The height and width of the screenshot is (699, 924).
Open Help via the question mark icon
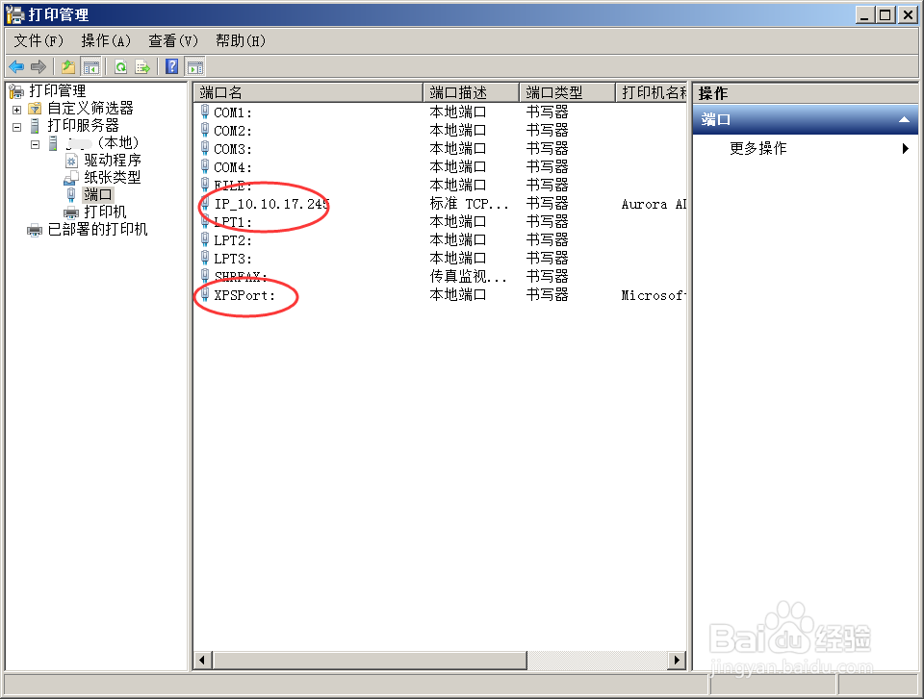coord(172,66)
